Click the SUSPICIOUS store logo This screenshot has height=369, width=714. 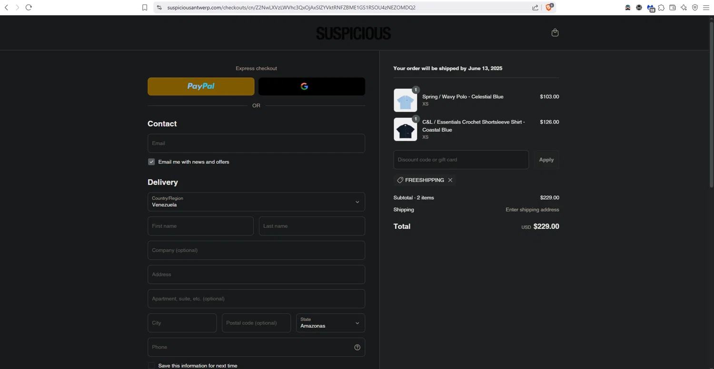point(353,33)
